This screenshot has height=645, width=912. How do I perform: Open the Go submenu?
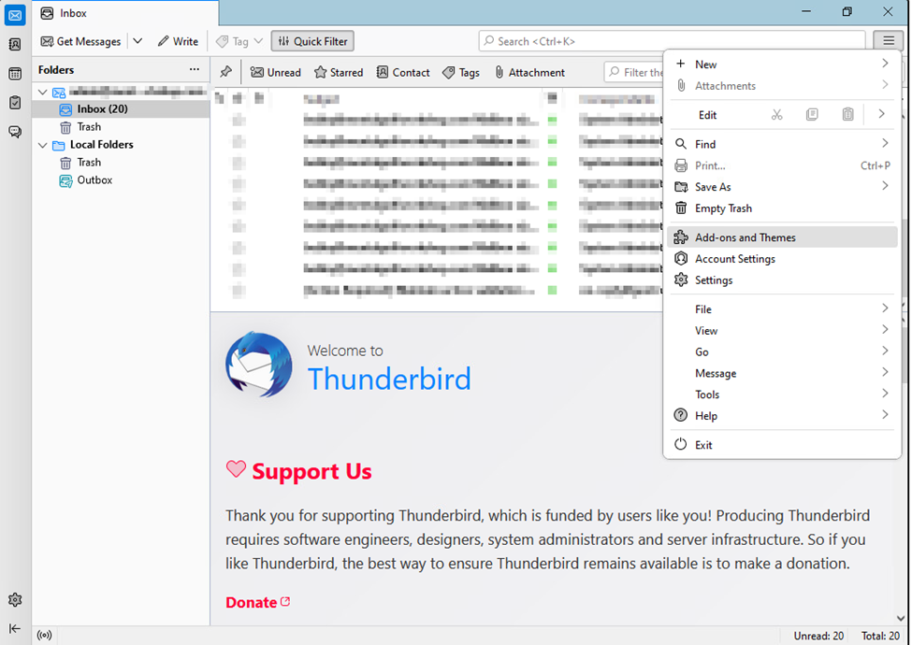point(782,351)
